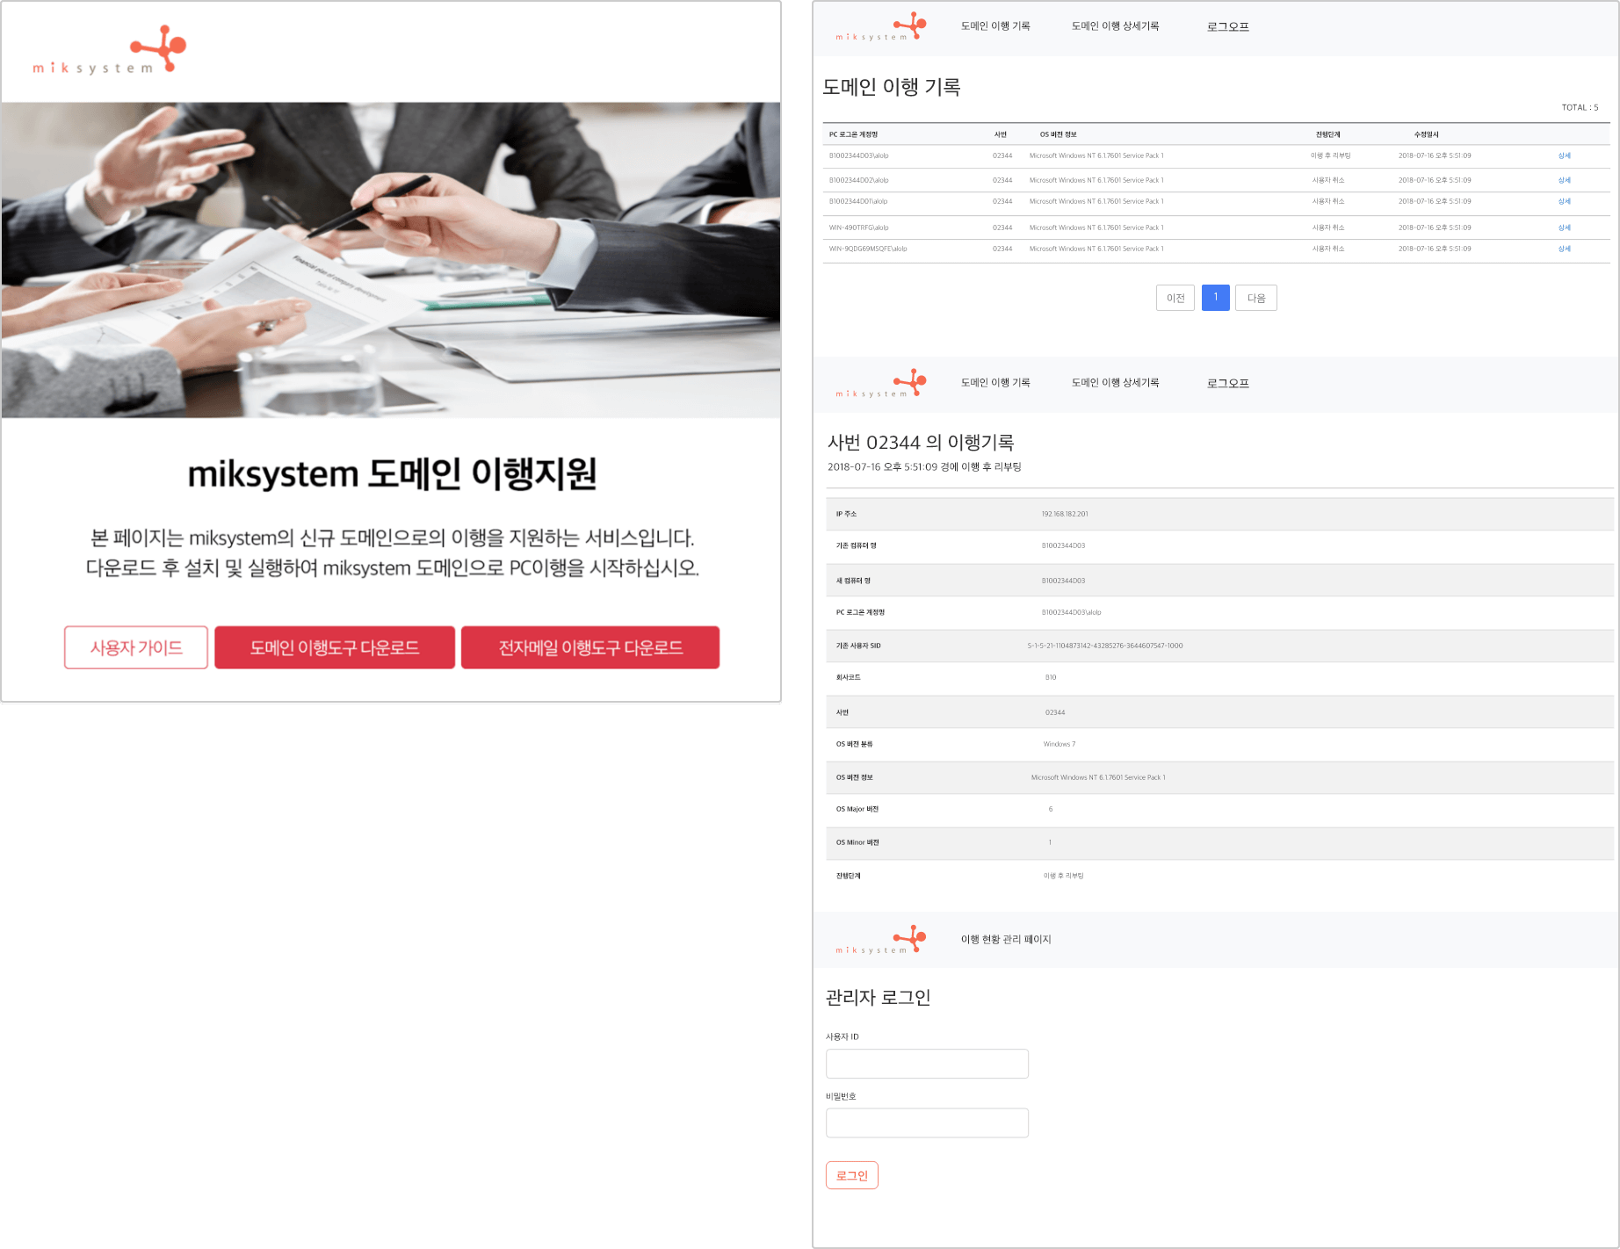
Task: Click the business meeting hero image
Action: [x=391, y=260]
